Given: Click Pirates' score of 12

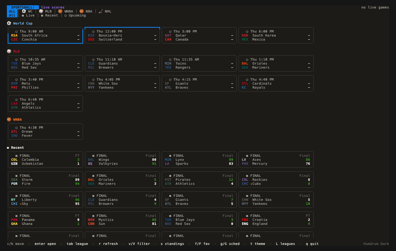Looking at the screenshot, I should (231, 180).
